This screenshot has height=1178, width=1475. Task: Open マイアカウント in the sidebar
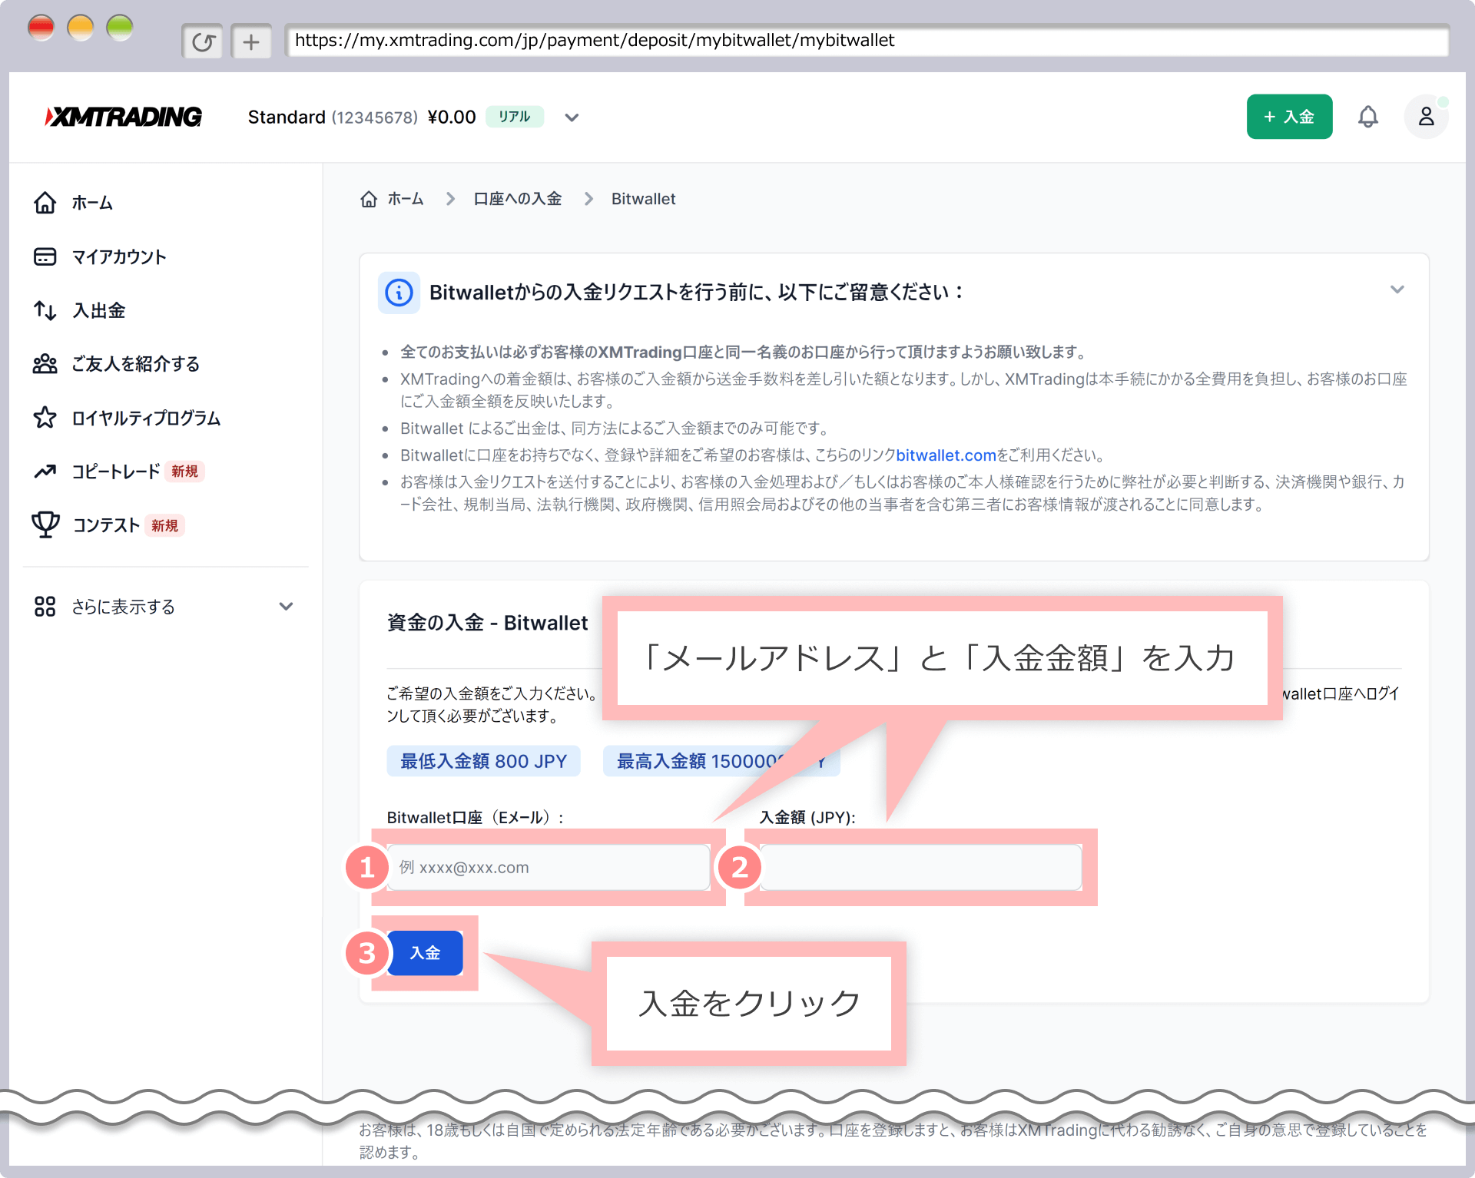pos(118,256)
